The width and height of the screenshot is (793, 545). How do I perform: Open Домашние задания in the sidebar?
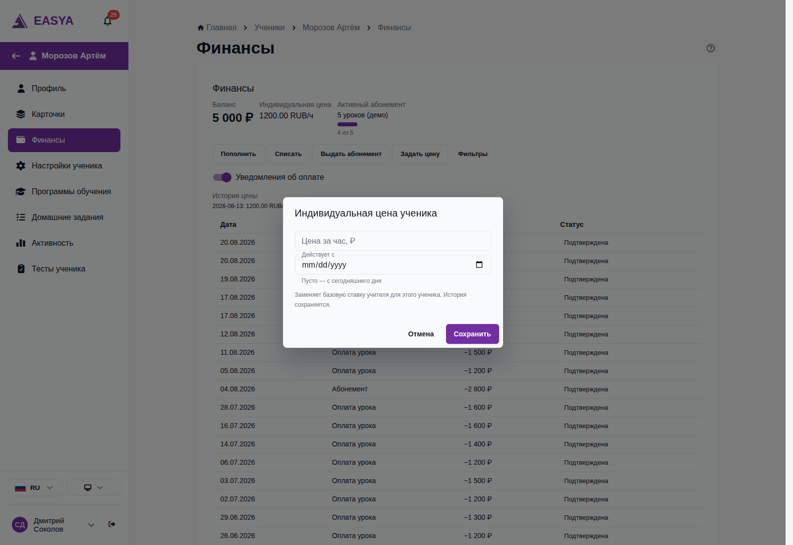64,218
